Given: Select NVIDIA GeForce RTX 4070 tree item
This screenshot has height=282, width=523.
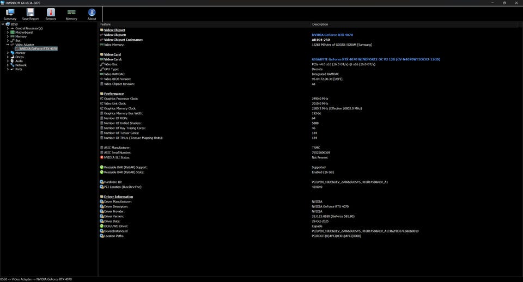Looking at the screenshot, I should (x=38, y=48).
